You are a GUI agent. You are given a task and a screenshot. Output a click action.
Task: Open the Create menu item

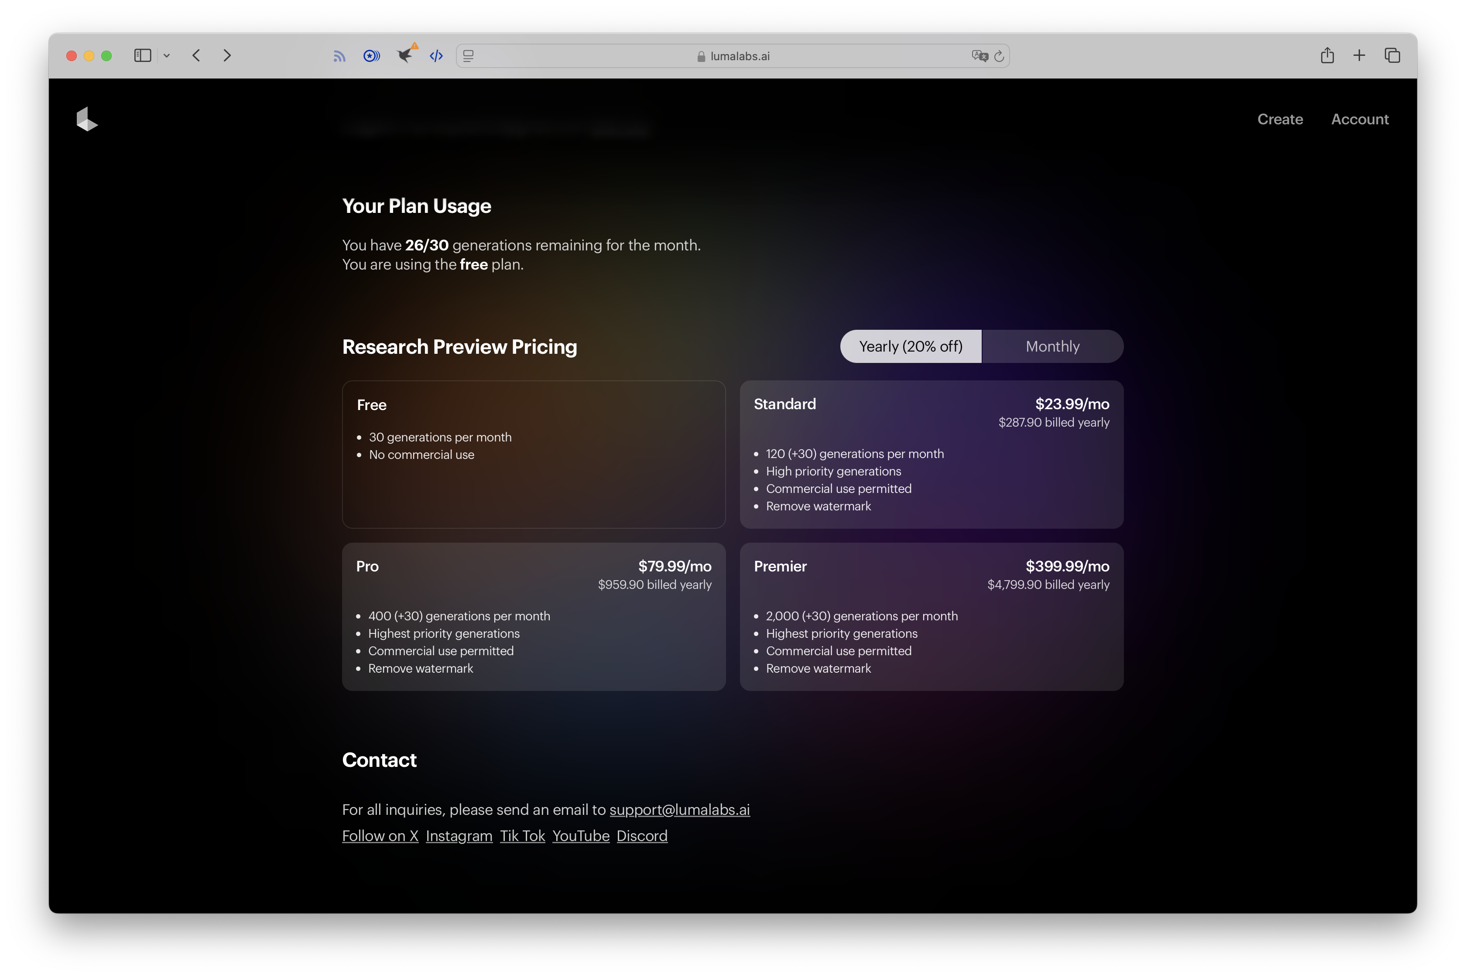[x=1279, y=119]
